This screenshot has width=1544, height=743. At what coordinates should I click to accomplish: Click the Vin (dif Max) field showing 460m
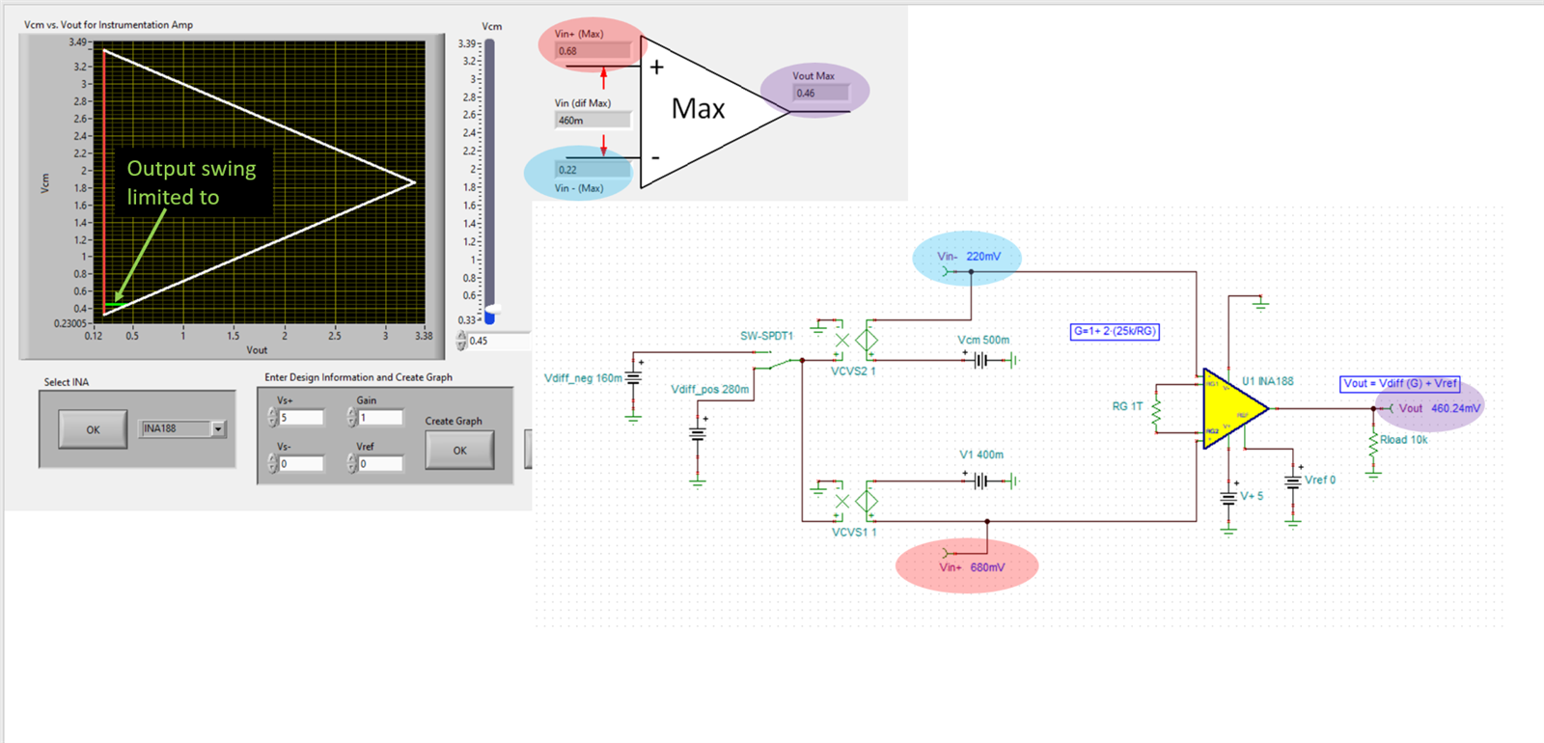pos(593,121)
